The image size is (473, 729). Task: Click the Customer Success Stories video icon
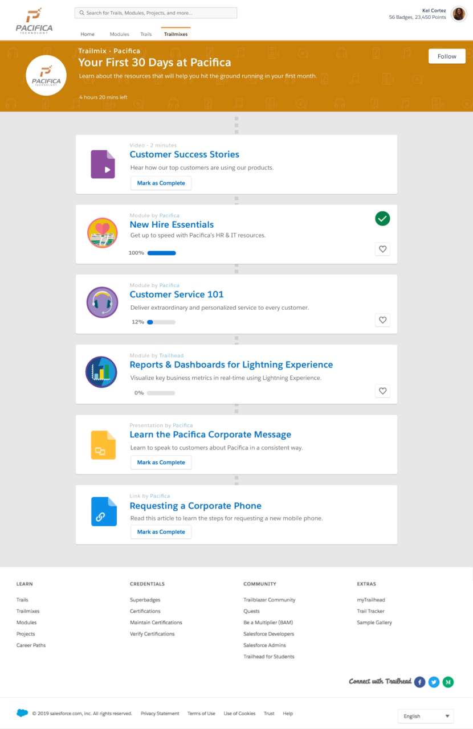coord(103,165)
